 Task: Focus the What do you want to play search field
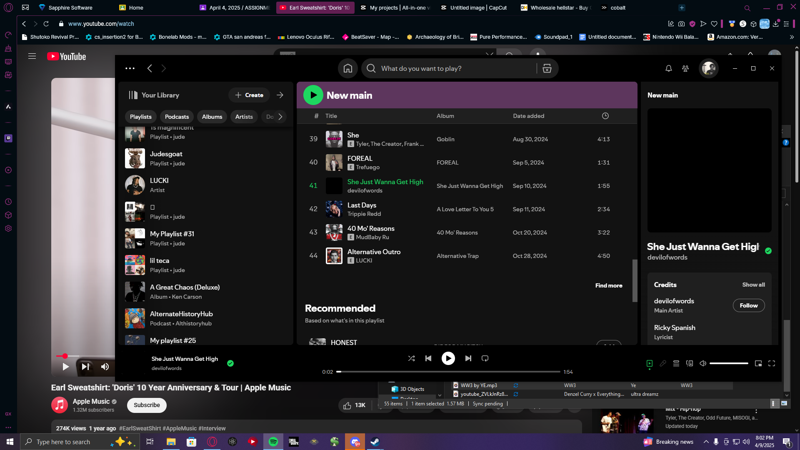(456, 68)
